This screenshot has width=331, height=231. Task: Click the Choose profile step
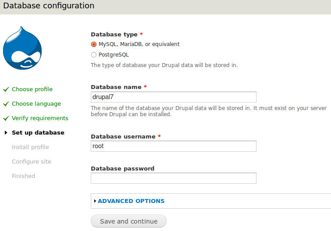(x=32, y=89)
